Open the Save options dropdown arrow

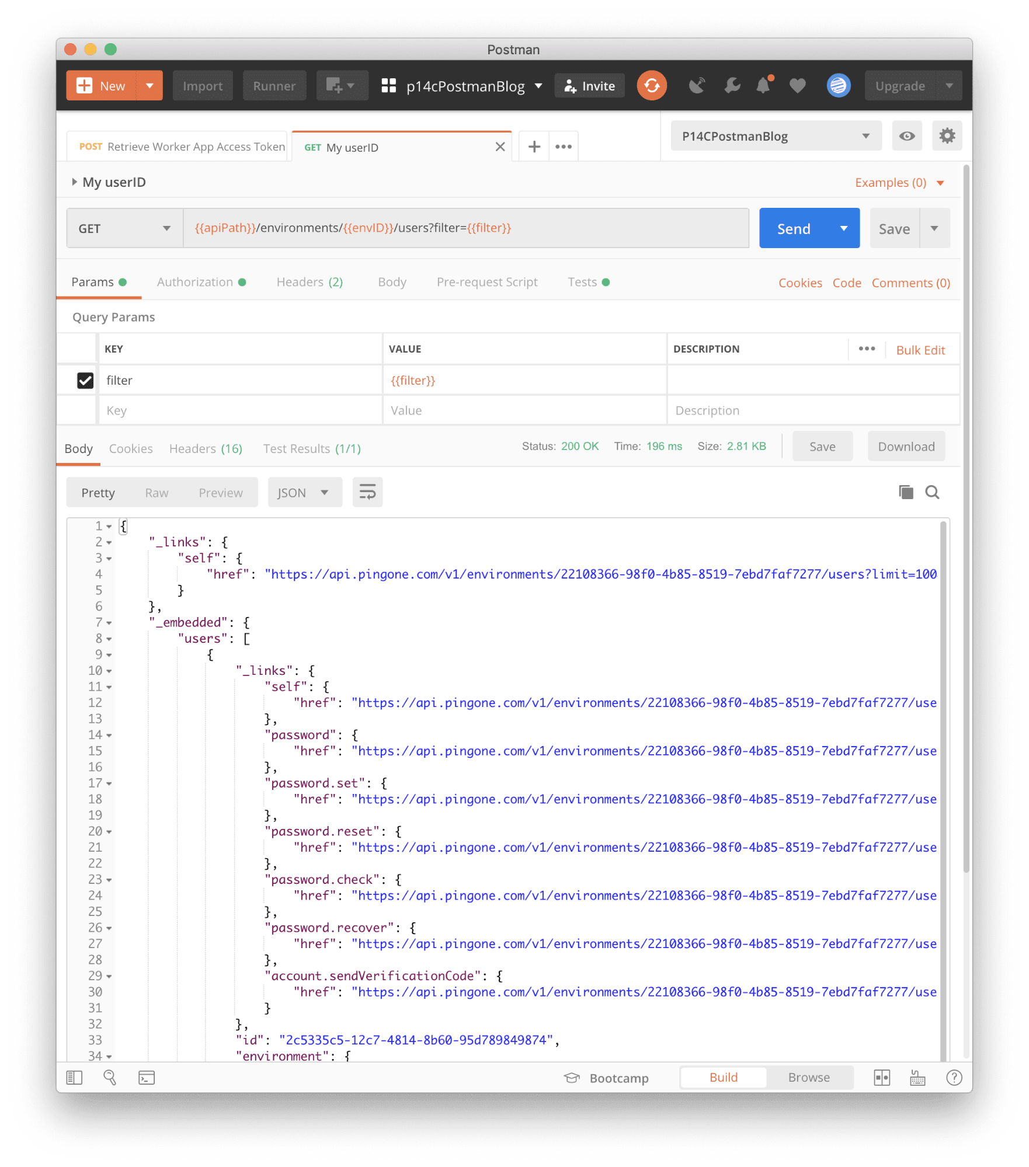[934, 228]
